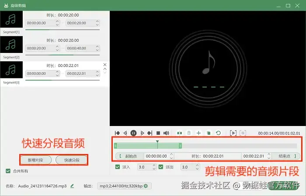306x196 pixels.
Task: Toggle the 淡出 fade-out checkbox
Action: [x=161, y=167]
